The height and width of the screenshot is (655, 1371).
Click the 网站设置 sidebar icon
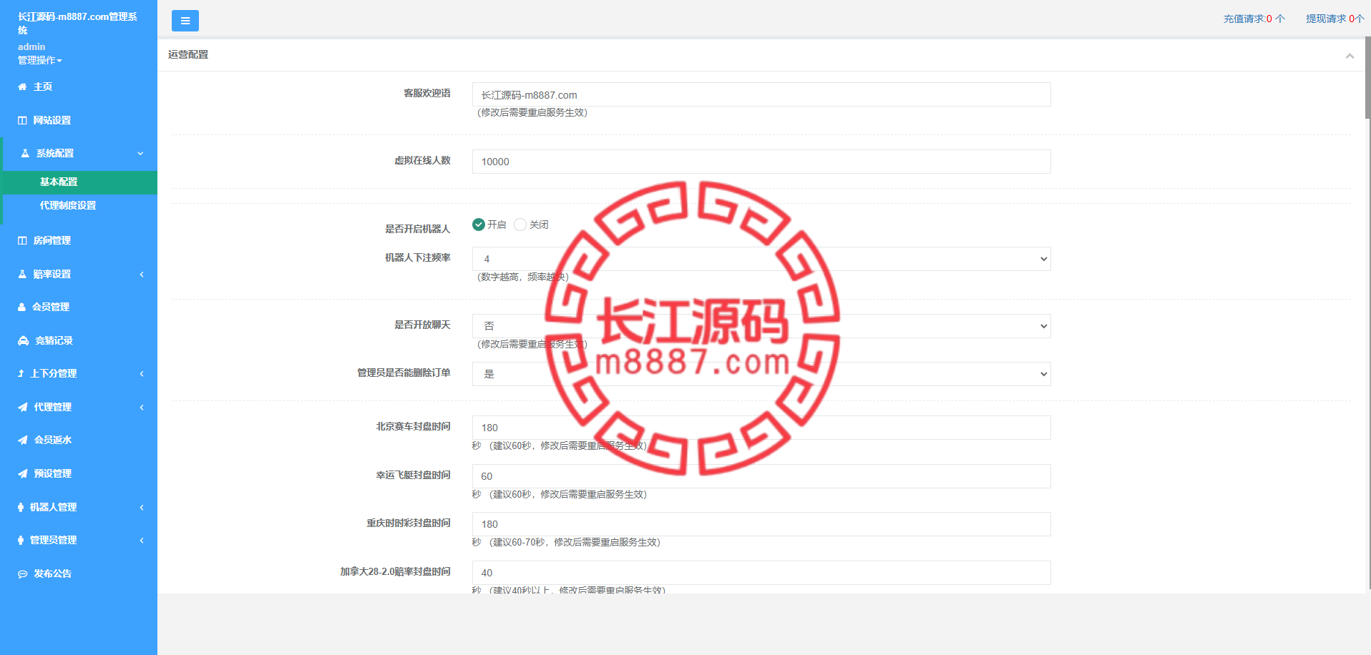point(22,120)
